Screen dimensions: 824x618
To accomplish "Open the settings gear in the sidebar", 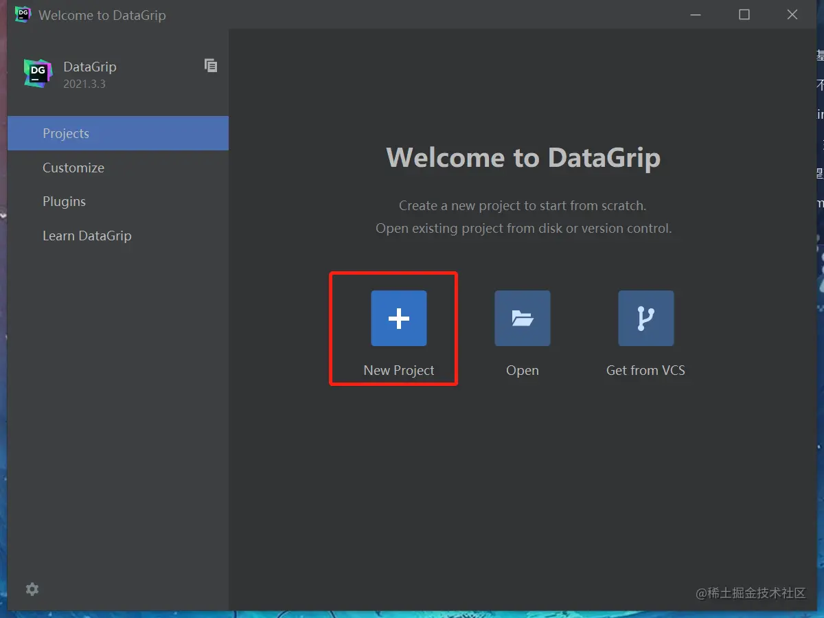I will coord(32,589).
